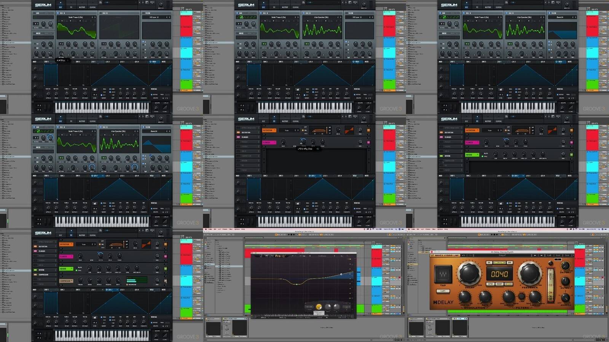Change Tube distortion type in bottom-left Serum
This screenshot has height=342, width=609.
(x=86, y=244)
